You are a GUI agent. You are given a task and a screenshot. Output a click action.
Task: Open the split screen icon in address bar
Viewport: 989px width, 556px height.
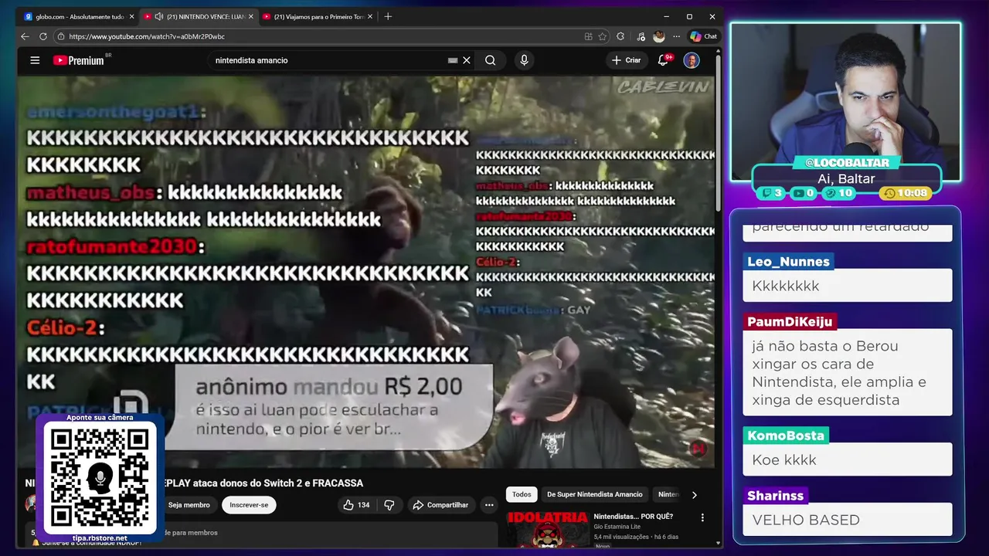(589, 36)
